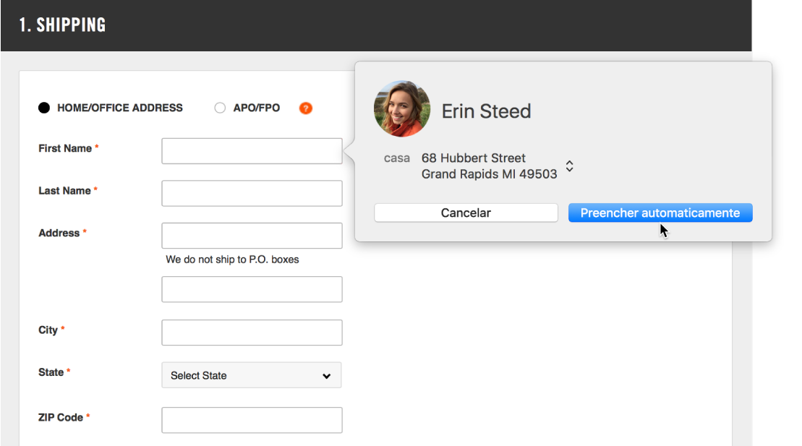Click Preencher automaticamente to autofill

(x=660, y=213)
